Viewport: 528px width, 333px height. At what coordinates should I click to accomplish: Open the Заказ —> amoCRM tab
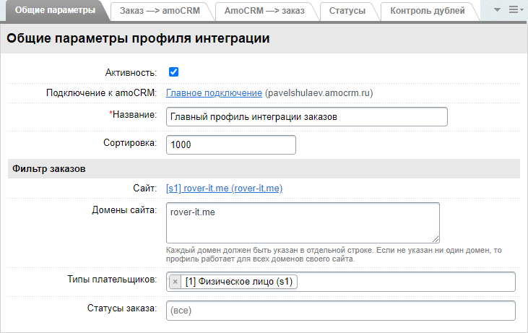tap(160, 11)
